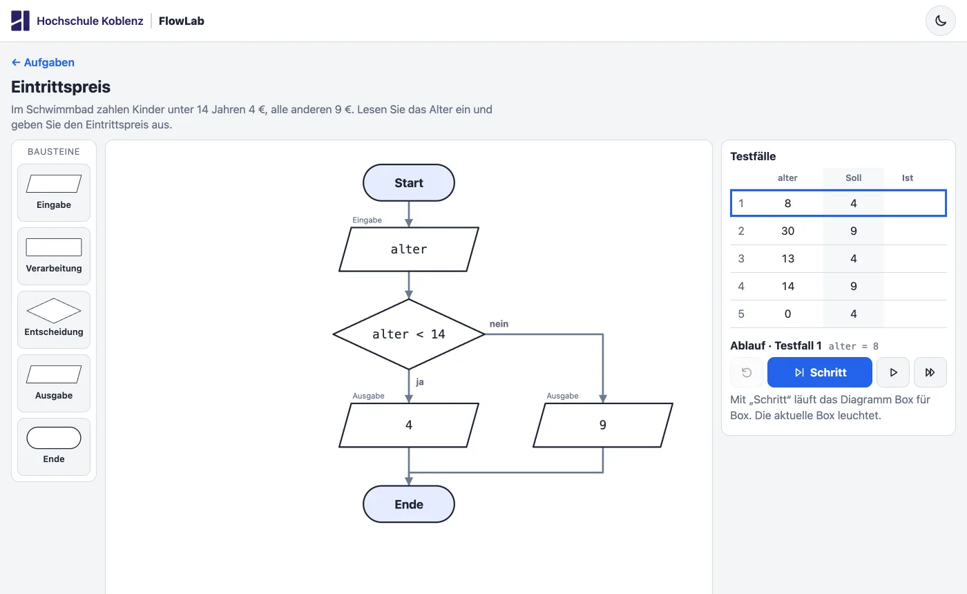Click the 'alter' column header in Testfälle
The width and height of the screenshot is (967, 594).
tap(787, 178)
